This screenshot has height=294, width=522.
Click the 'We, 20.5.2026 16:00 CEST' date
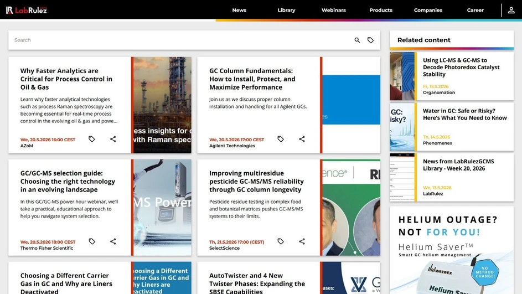tap(48, 140)
